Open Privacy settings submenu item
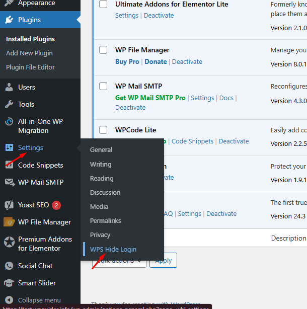The image size is (307, 309). (100, 235)
